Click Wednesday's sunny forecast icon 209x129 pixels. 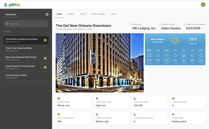click(166, 55)
